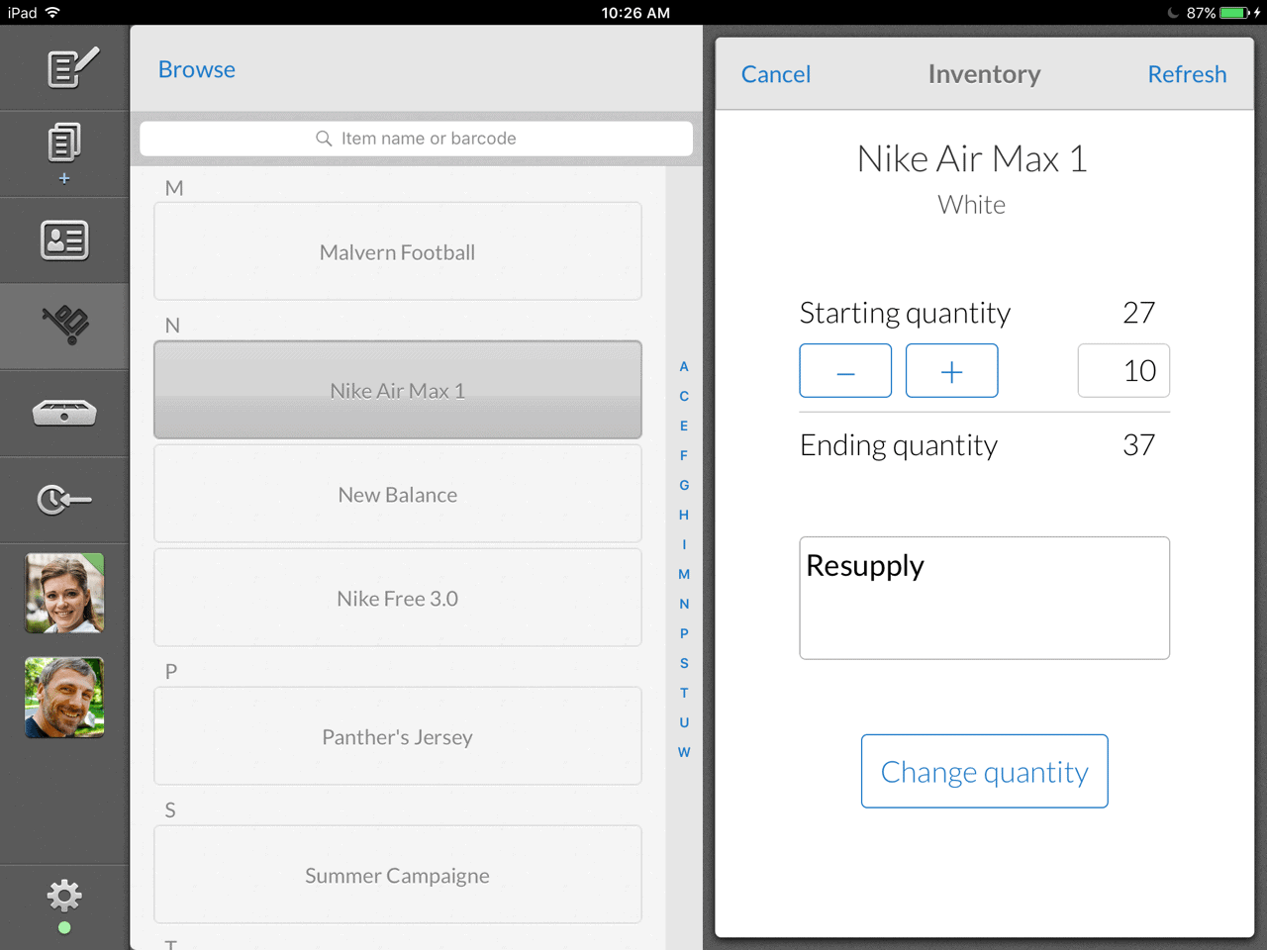Image resolution: width=1267 pixels, height=950 pixels.
Task: Cancel the Inventory dialog
Action: click(x=776, y=74)
